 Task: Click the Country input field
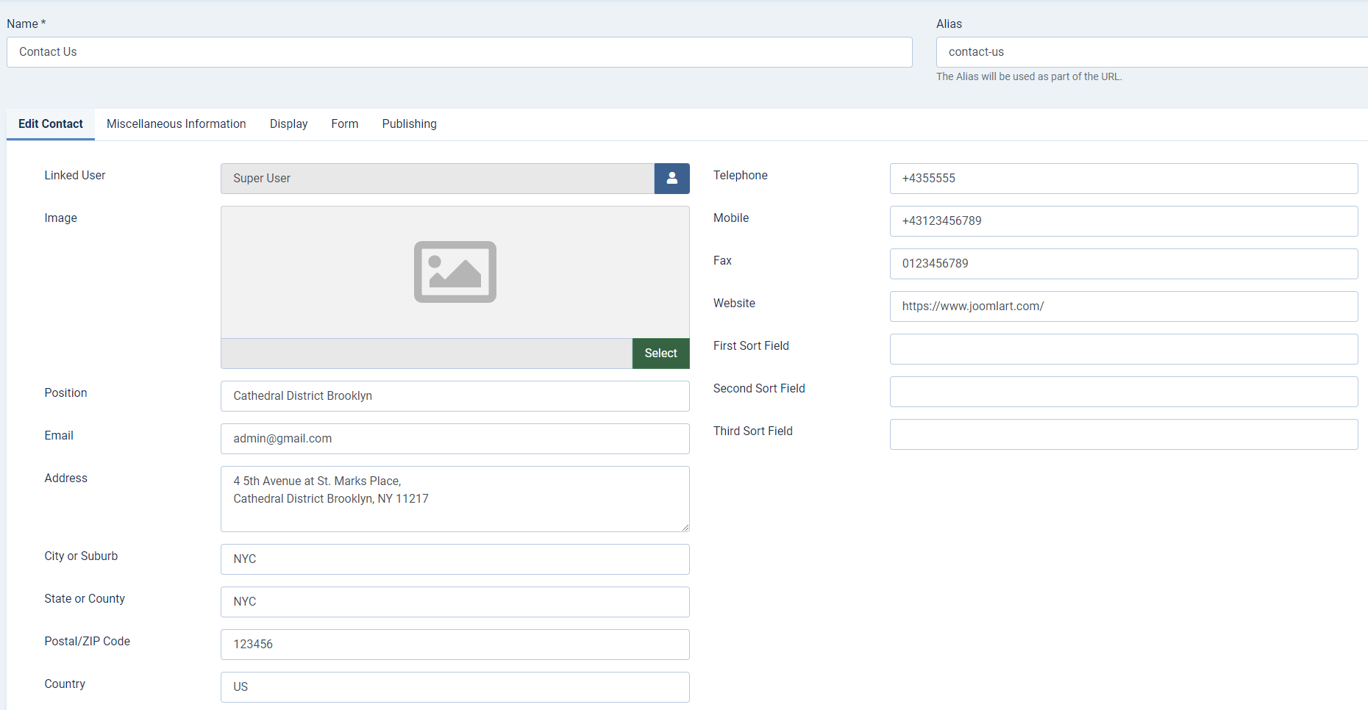(455, 687)
